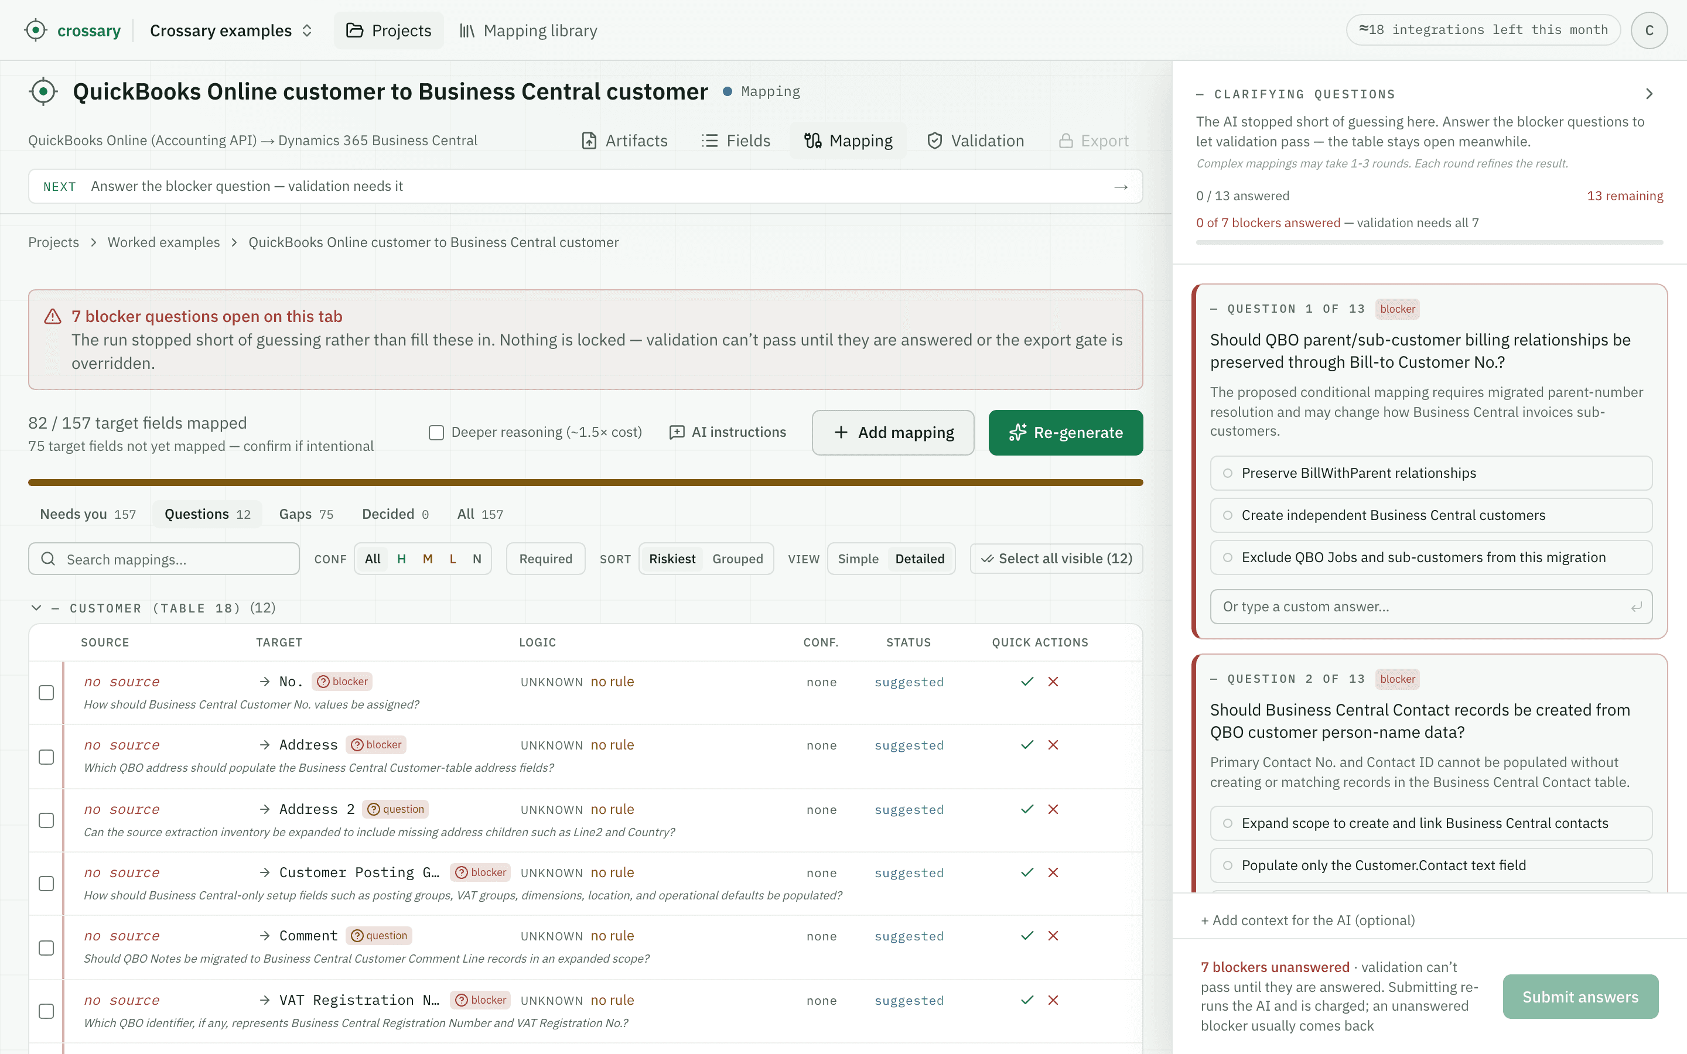Accept the Address mapping suggestion checkmark
The image size is (1687, 1054).
pyautogui.click(x=1027, y=745)
